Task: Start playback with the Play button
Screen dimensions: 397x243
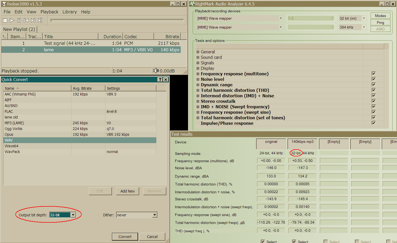Action: (12, 20)
